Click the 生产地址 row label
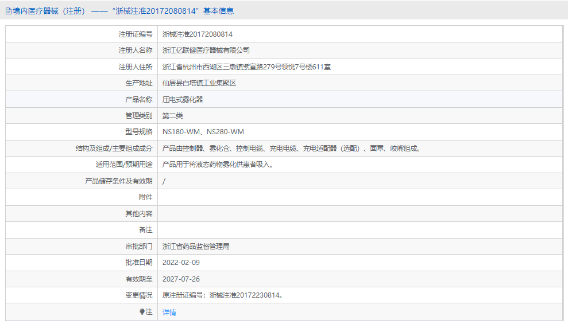The height and width of the screenshot is (324, 568). point(139,83)
